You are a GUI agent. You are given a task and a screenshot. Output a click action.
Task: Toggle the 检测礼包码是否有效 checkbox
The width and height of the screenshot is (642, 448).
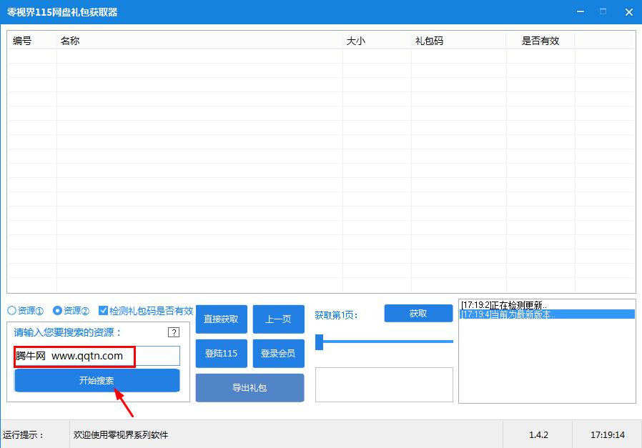click(104, 311)
